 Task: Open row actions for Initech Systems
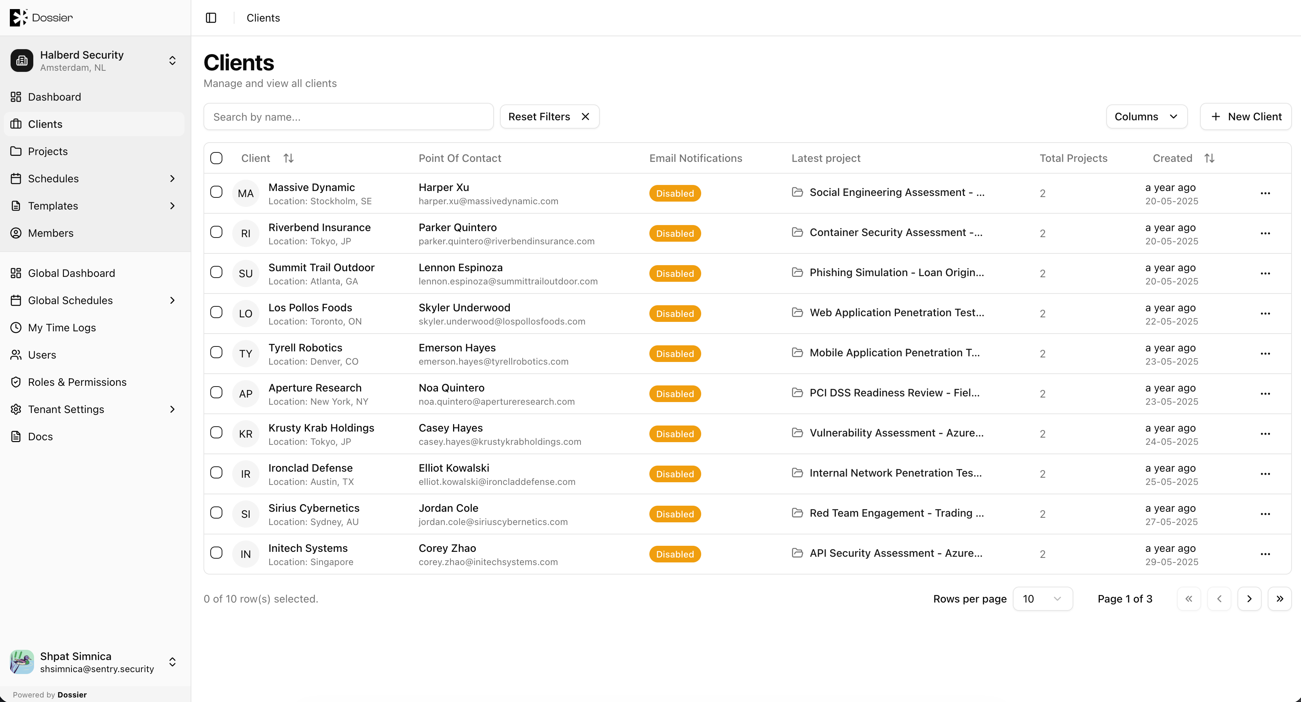[1265, 554]
